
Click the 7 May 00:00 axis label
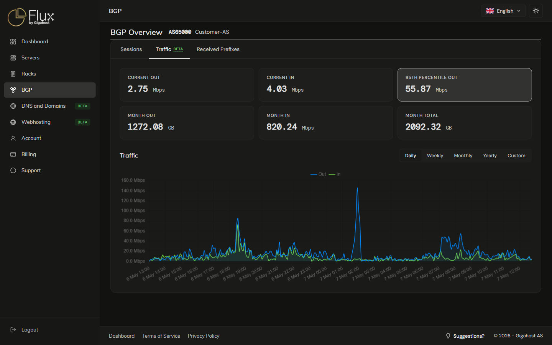click(315, 274)
